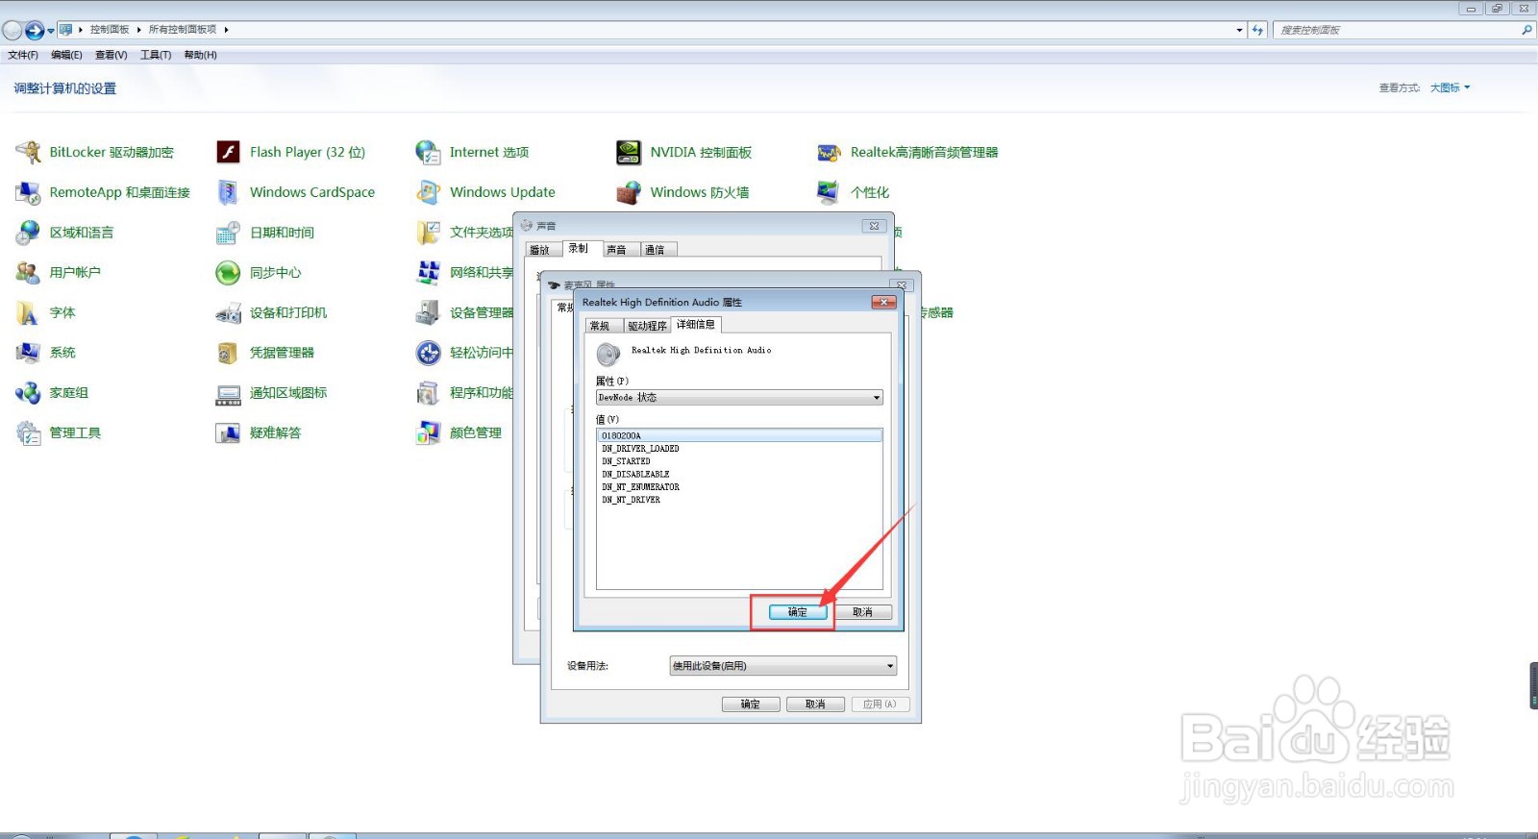Open the 文件(F) menu
This screenshot has height=839, width=1538.
coord(23,55)
